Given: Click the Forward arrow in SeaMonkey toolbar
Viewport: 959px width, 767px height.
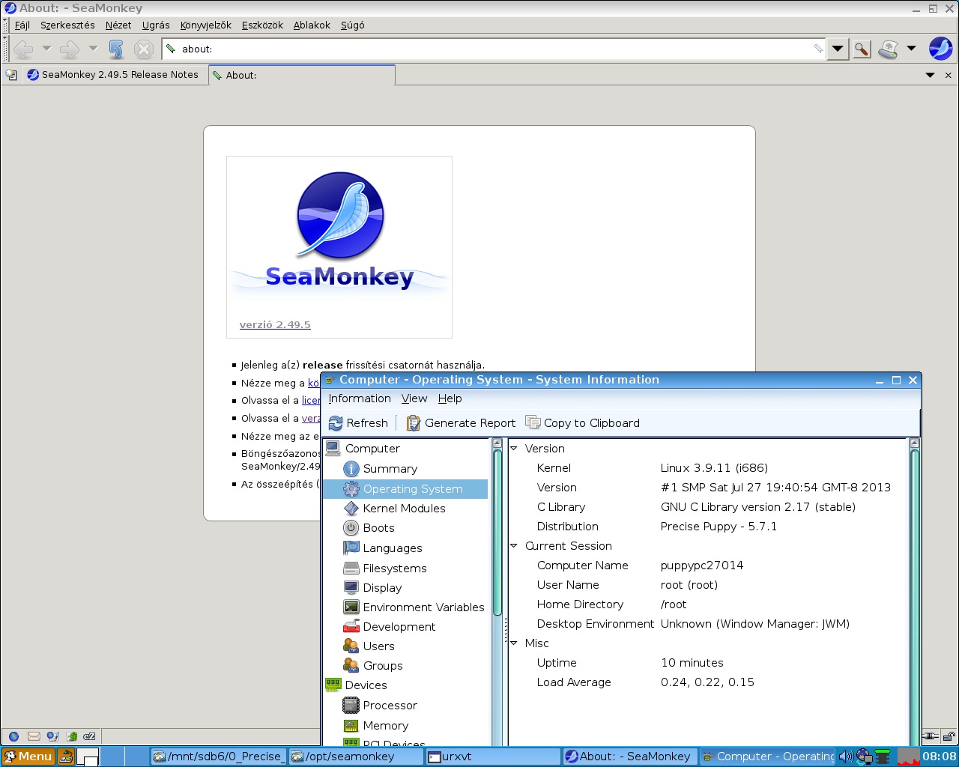Looking at the screenshot, I should [70, 49].
